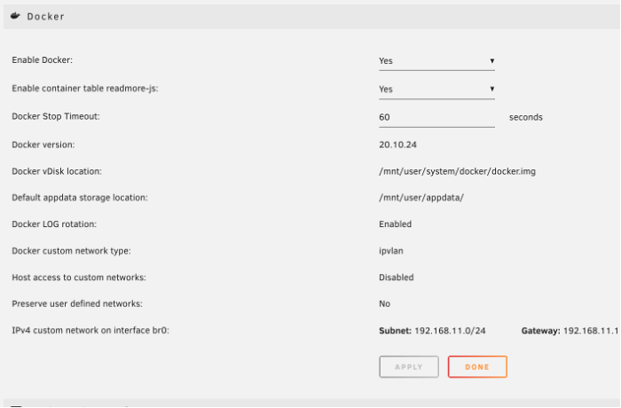Click the Preserve user defined networks label
This screenshot has height=408, width=621.
77,304
